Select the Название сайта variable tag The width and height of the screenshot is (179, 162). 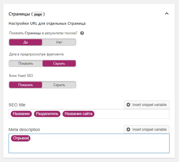pos(78,114)
